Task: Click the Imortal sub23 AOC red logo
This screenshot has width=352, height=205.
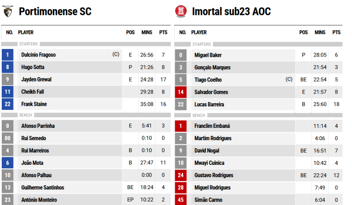Action: [181, 11]
